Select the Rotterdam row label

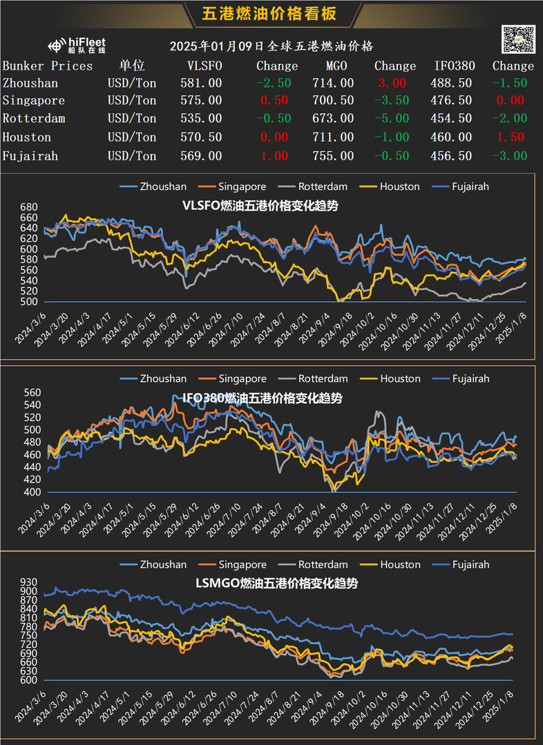pos(34,118)
